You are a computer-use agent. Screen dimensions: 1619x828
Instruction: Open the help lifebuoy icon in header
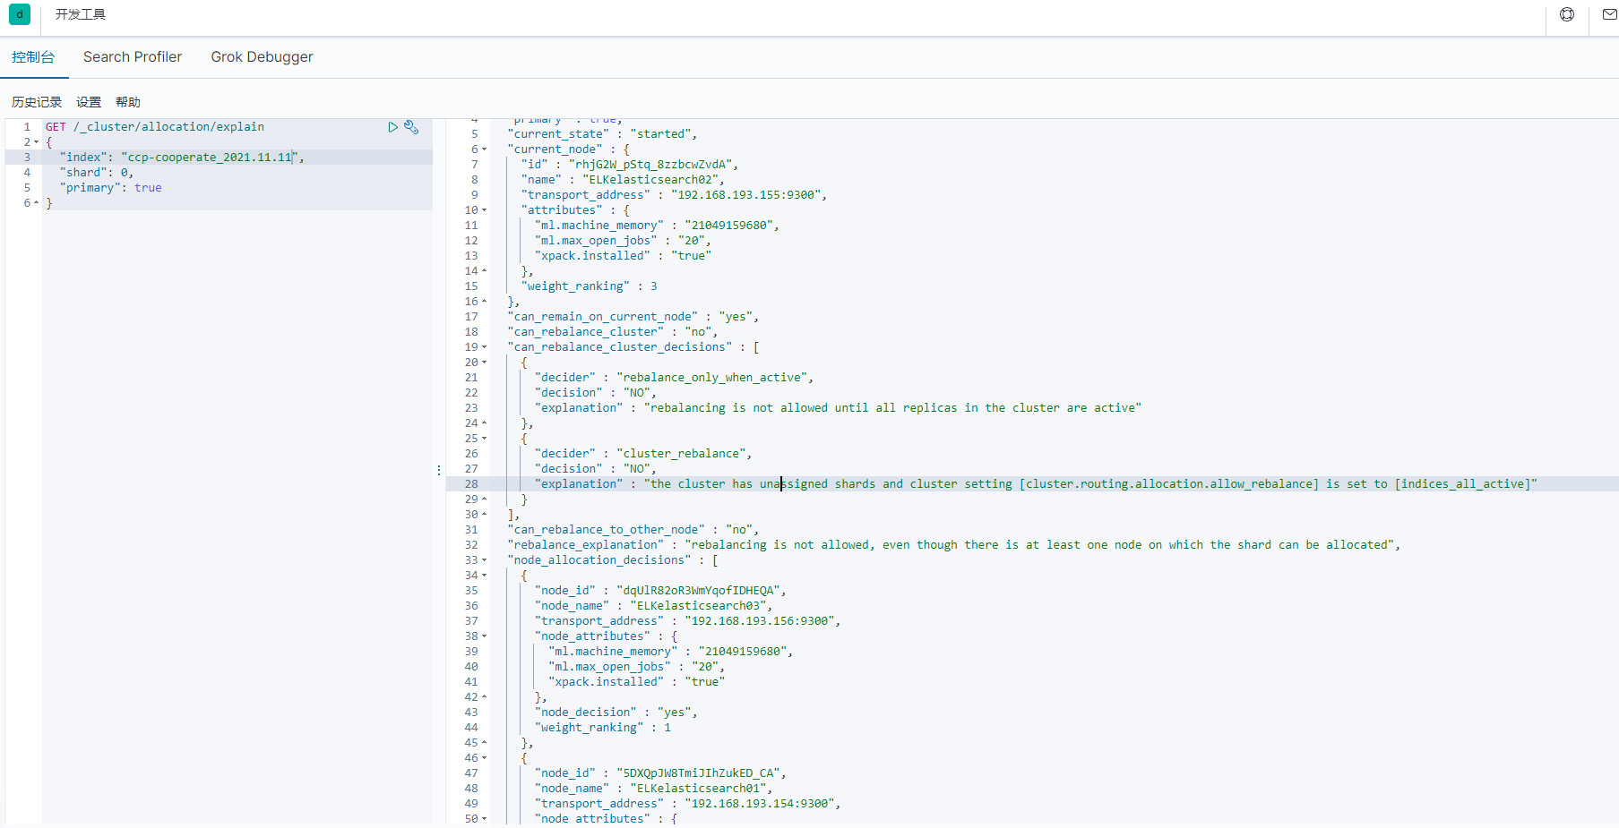click(x=1567, y=14)
